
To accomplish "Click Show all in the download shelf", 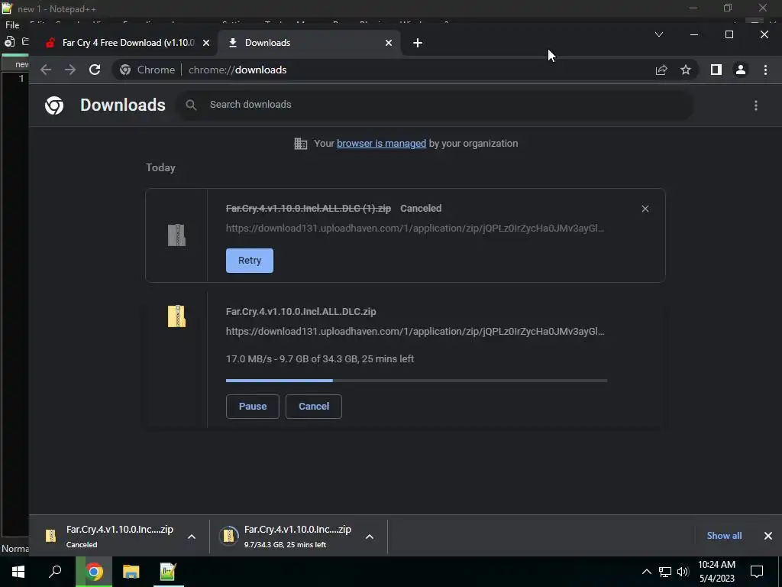I will click(724, 536).
